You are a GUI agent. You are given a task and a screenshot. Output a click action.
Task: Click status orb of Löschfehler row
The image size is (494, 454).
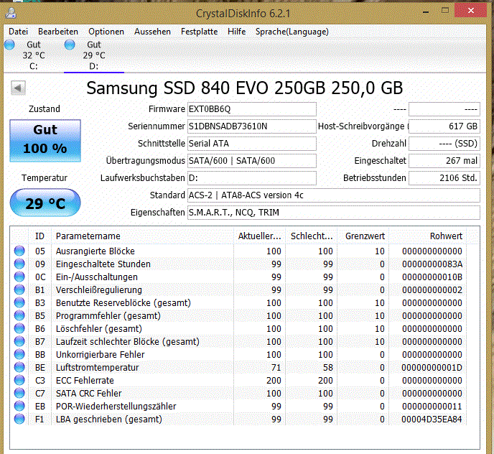[19, 328]
